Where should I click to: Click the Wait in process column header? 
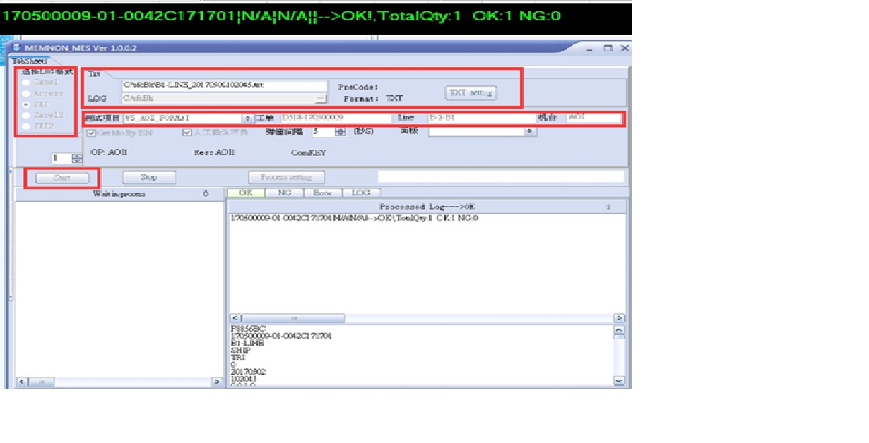pos(119,194)
